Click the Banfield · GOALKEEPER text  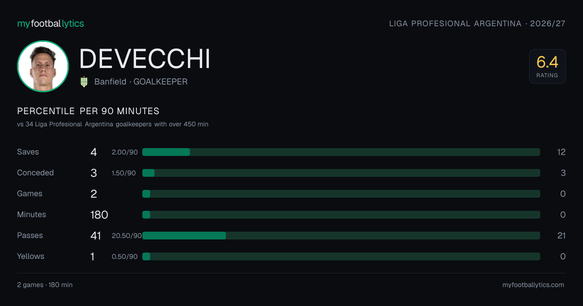pyautogui.click(x=141, y=82)
